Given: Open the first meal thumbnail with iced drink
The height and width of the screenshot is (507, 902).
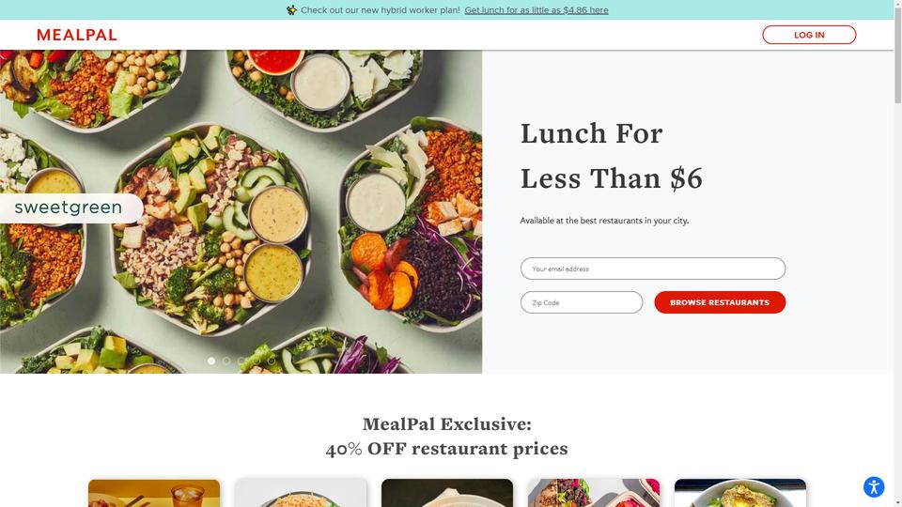Looking at the screenshot, I should pos(153,493).
